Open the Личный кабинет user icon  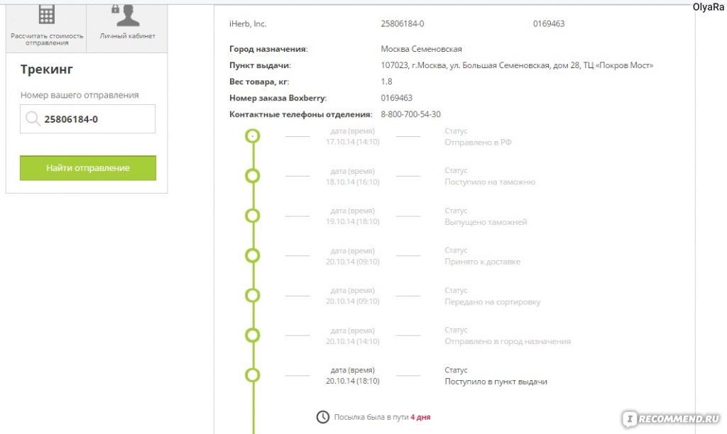coord(126,16)
